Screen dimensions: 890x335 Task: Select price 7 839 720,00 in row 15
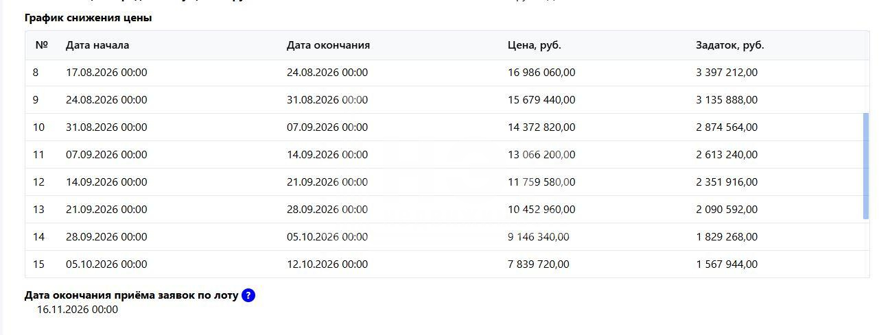pos(539,264)
